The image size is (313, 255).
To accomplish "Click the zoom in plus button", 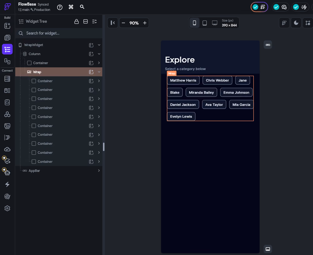I will [x=145, y=23].
